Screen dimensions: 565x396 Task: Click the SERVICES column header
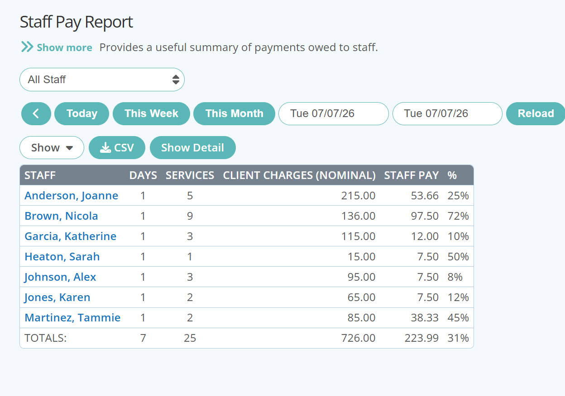click(190, 175)
